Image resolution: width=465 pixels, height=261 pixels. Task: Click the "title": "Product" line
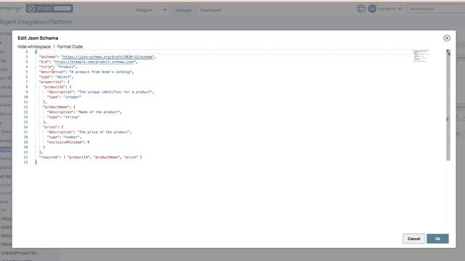tap(58, 67)
